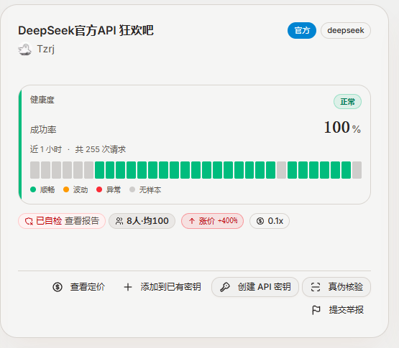This screenshot has width=399, height=348.
Task: Click the 涨价 +400% badge
Action: pyautogui.click(x=213, y=221)
